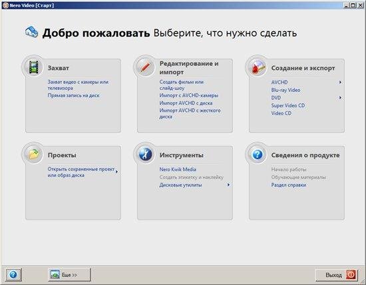Choose Импорт AVCHD с жесткого диска
The width and height of the screenshot is (366, 285).
pos(190,113)
